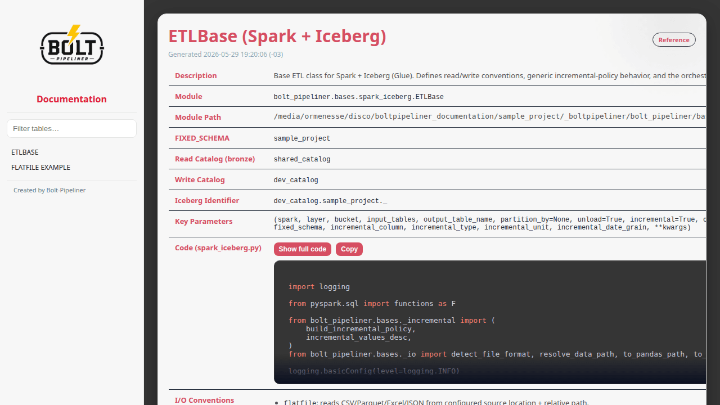Click the I/O Conventions row label

(204, 400)
